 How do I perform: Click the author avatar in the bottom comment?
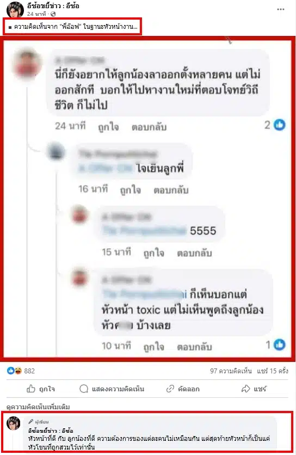click(x=14, y=423)
